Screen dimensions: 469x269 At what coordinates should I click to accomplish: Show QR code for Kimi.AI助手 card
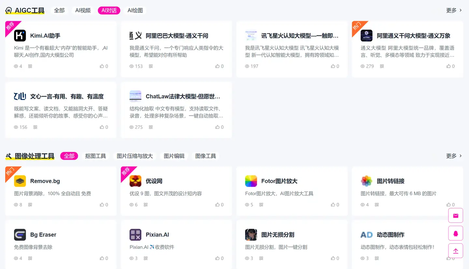(30, 66)
